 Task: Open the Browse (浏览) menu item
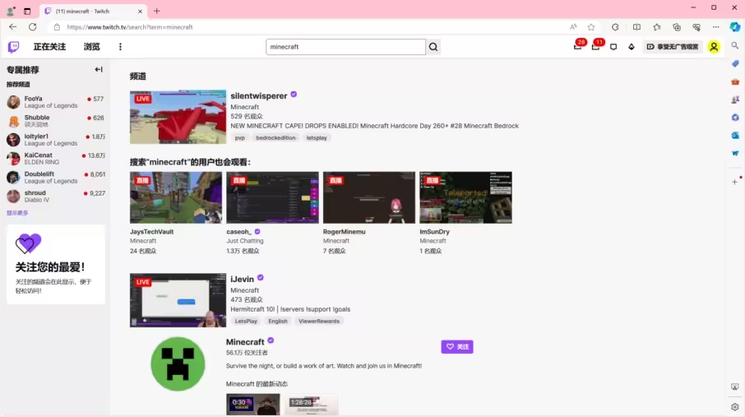pos(92,47)
